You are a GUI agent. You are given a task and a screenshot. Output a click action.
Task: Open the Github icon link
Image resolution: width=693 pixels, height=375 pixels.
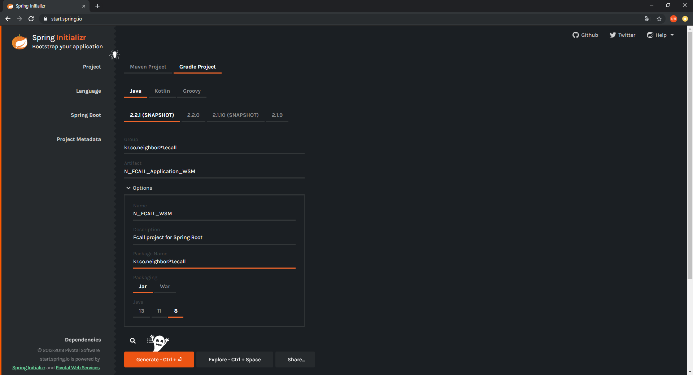click(575, 35)
